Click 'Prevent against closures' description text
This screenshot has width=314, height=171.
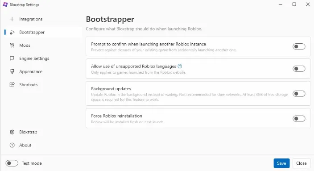click(164, 50)
